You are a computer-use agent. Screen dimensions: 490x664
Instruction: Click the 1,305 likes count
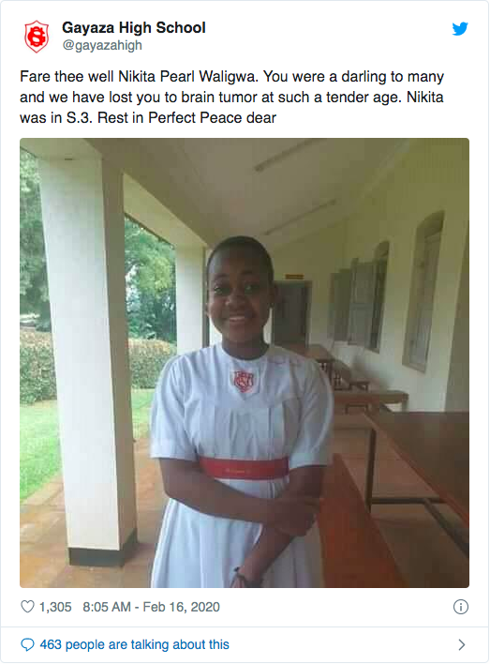(x=55, y=607)
